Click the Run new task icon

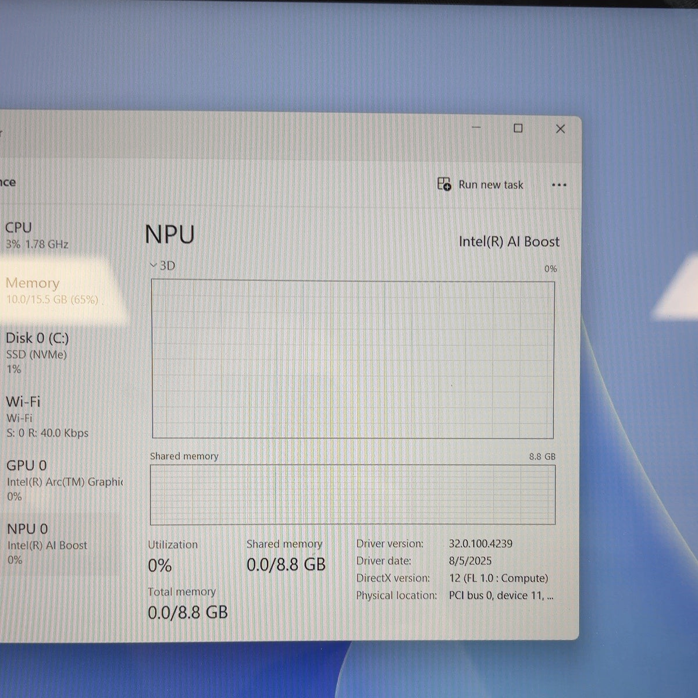[444, 184]
